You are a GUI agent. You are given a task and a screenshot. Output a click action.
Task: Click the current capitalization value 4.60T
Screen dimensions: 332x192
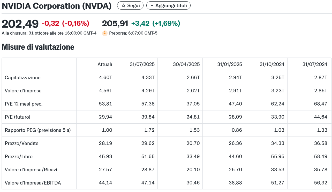[105, 78]
